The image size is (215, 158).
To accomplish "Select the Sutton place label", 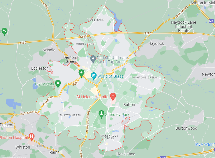I will (x=129, y=105).
